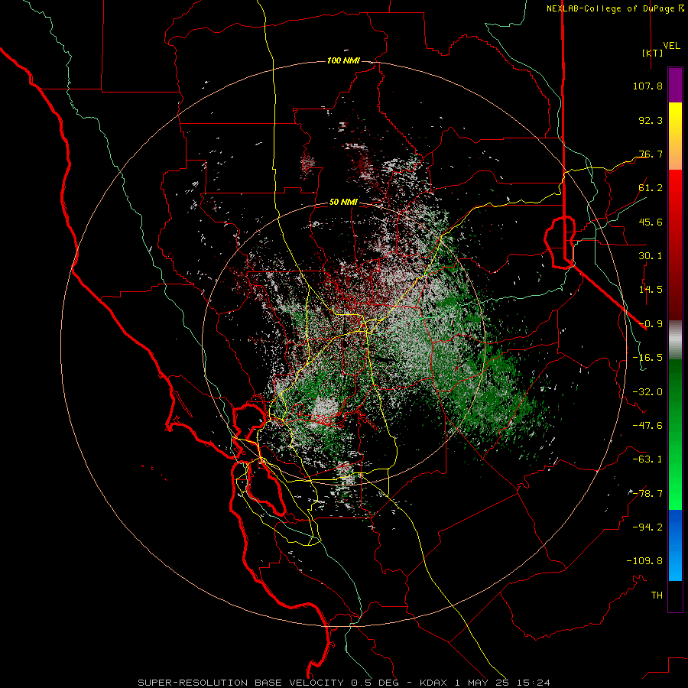Click the TH threshold label on legend
688x688 pixels.
[657, 596]
